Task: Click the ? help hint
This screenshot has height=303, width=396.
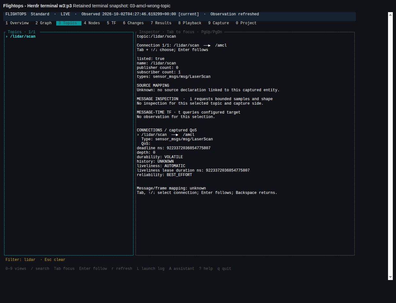Action: (x=206, y=269)
